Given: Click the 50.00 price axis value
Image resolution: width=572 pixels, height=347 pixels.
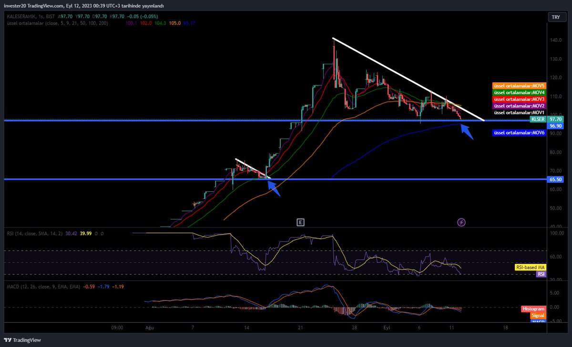Looking at the screenshot, I should coord(556,208).
